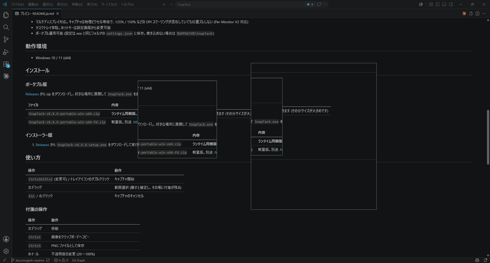Screen dimensions: 490x263
Task: Open the ファイル(F) menu
Action: tap(17, 4)
